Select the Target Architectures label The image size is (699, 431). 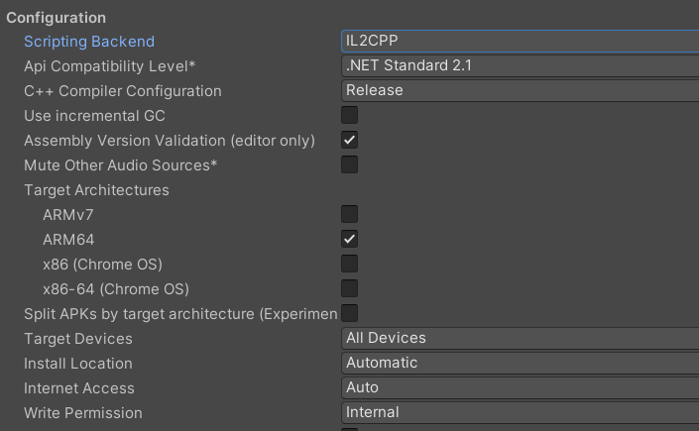pyautogui.click(x=96, y=190)
